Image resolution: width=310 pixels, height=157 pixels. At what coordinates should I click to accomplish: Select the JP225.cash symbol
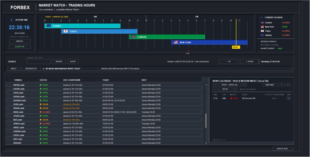click(x=19, y=116)
